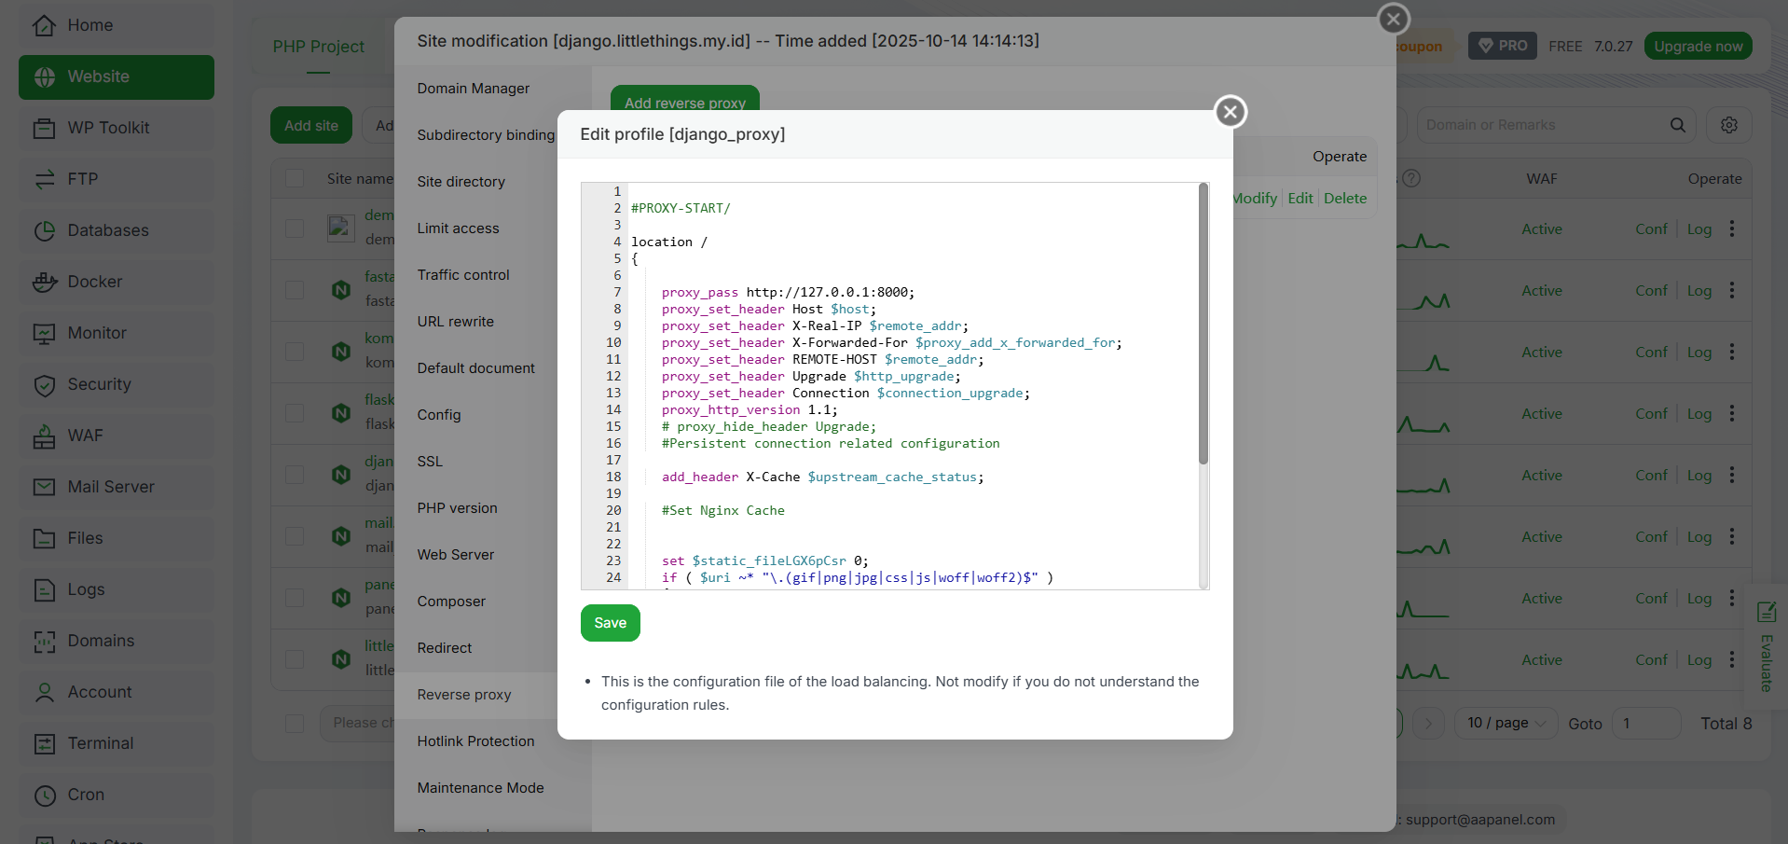
Task: Check the pane site row checkbox
Action: pyautogui.click(x=295, y=598)
